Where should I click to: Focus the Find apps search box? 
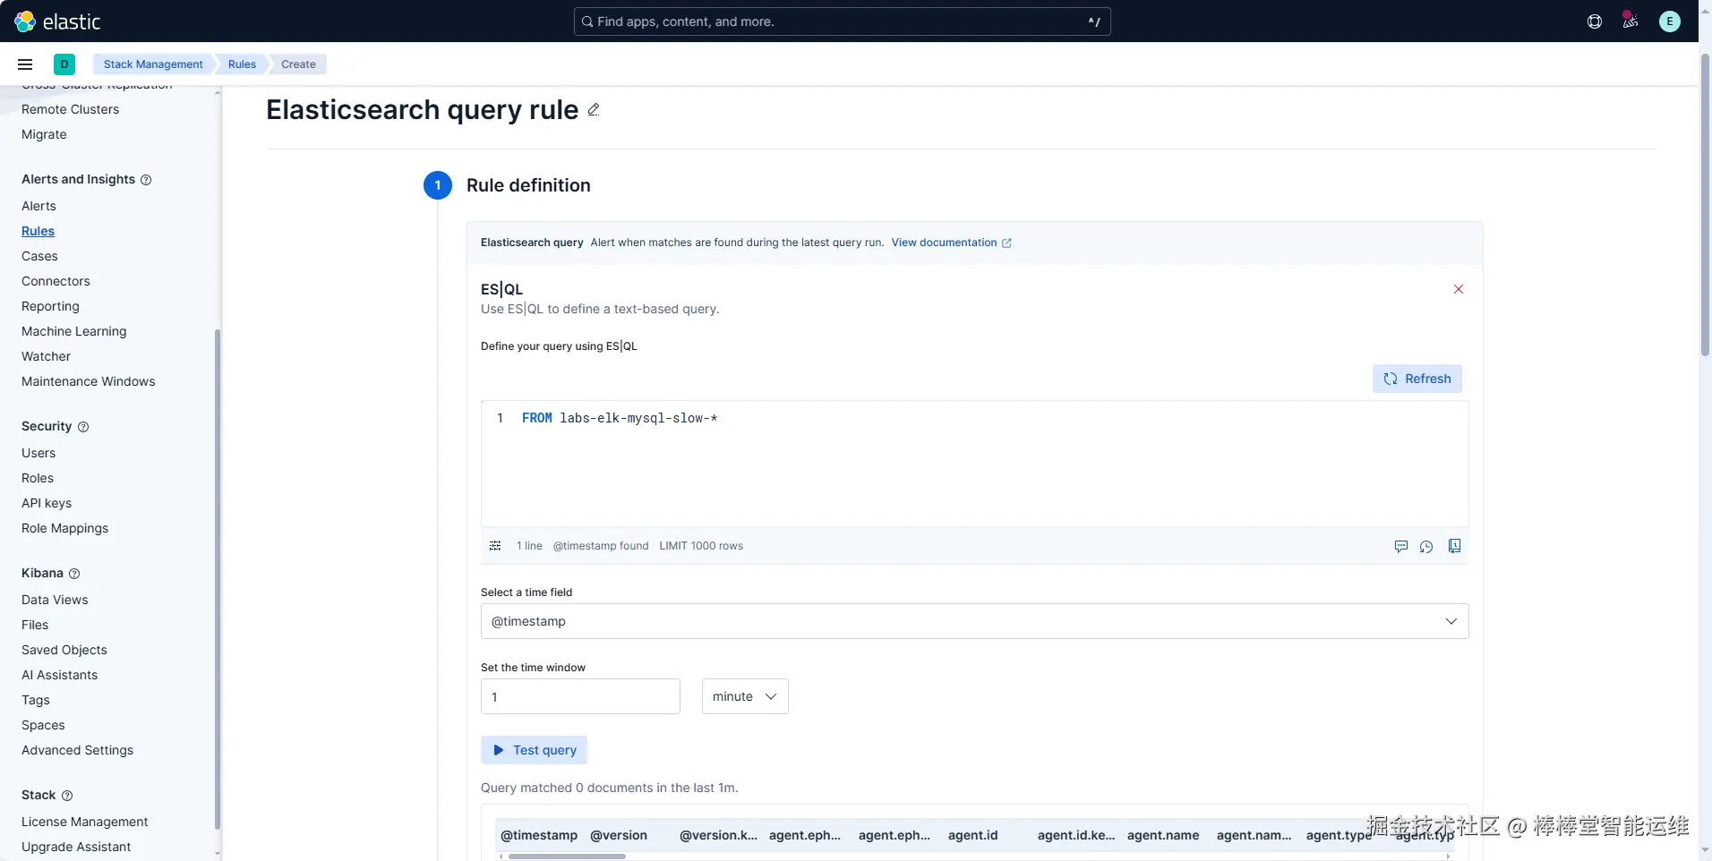pos(842,21)
